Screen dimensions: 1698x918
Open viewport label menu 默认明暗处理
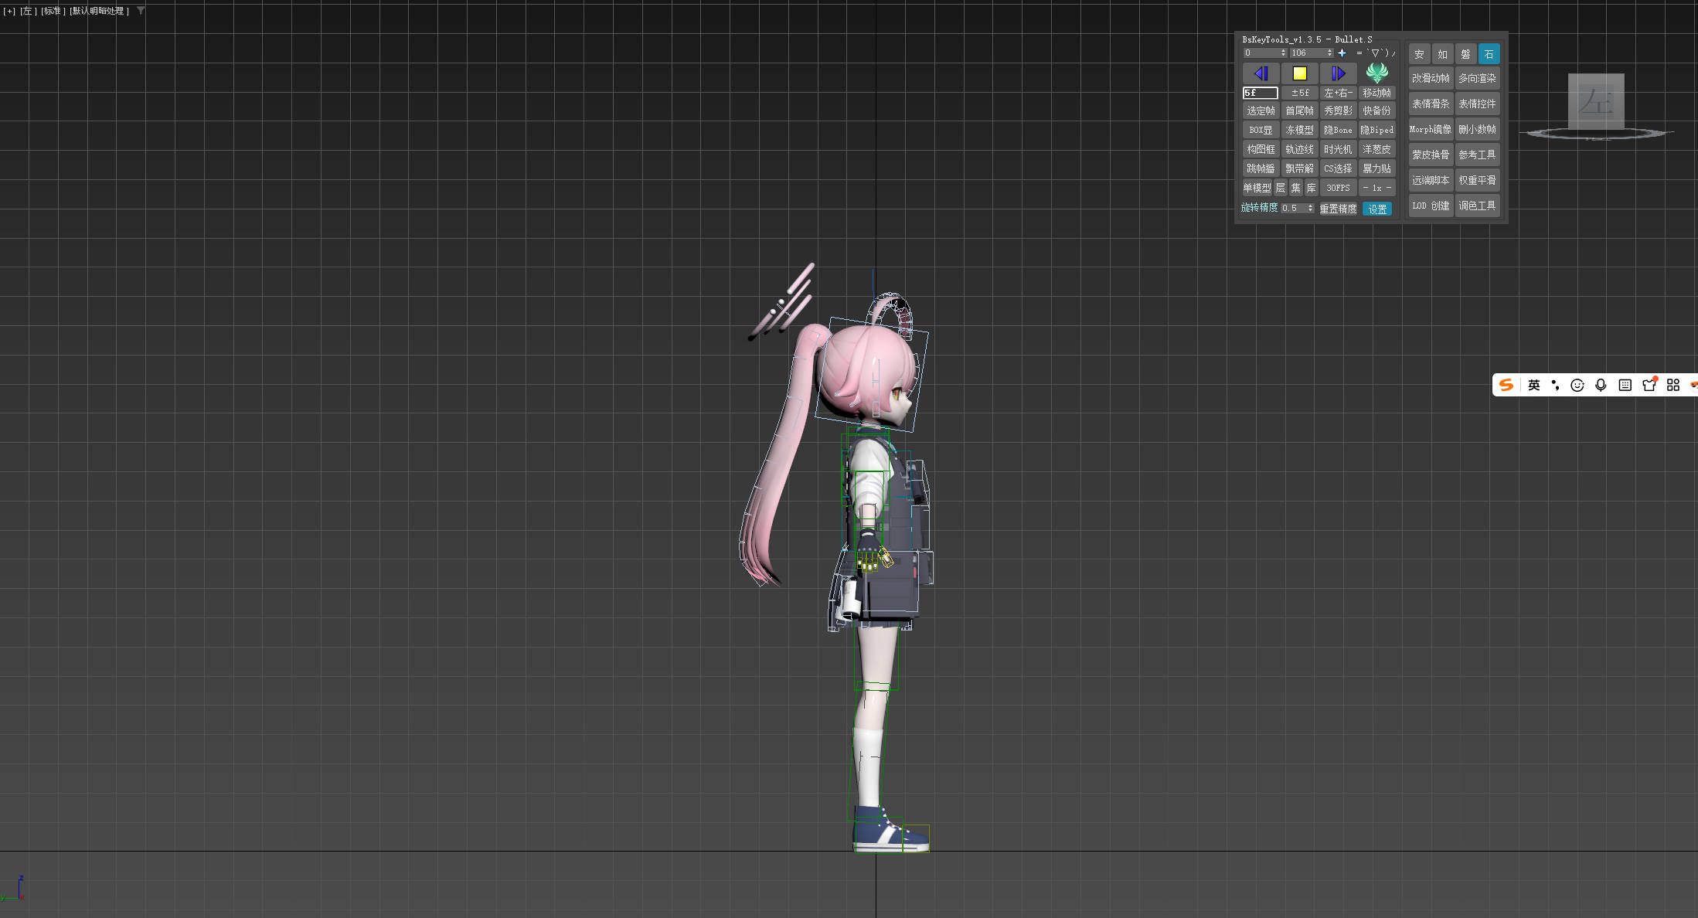click(x=100, y=11)
